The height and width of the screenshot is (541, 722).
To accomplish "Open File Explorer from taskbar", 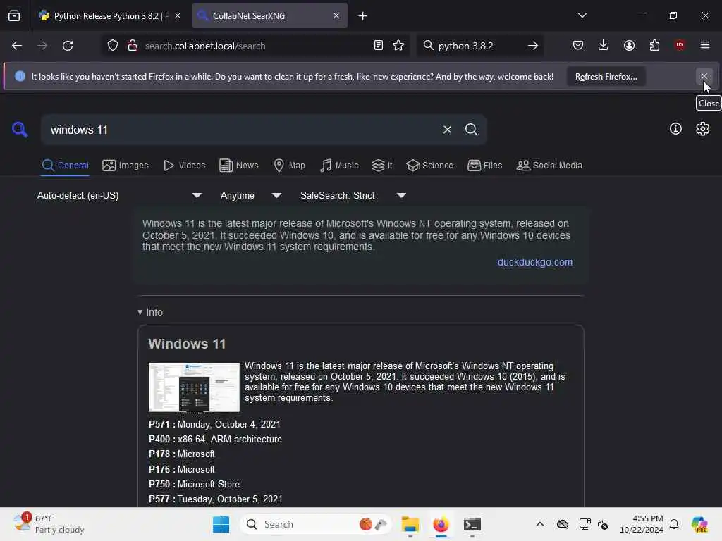I will pyautogui.click(x=410, y=524).
